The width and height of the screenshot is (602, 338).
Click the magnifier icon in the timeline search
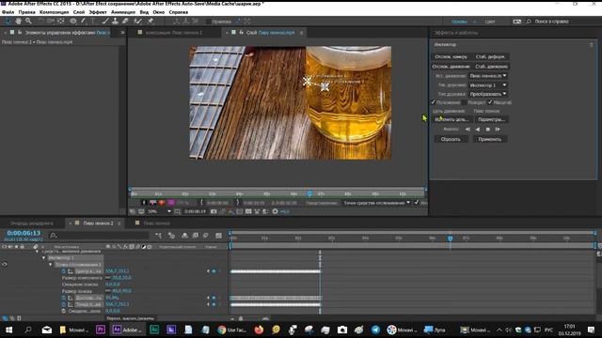(54, 236)
